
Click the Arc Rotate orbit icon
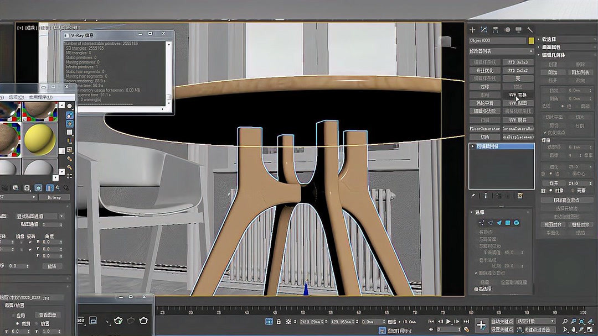(x=582, y=330)
